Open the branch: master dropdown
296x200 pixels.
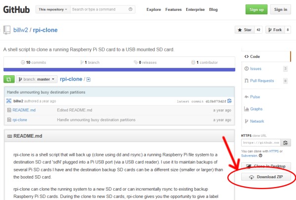(37, 79)
